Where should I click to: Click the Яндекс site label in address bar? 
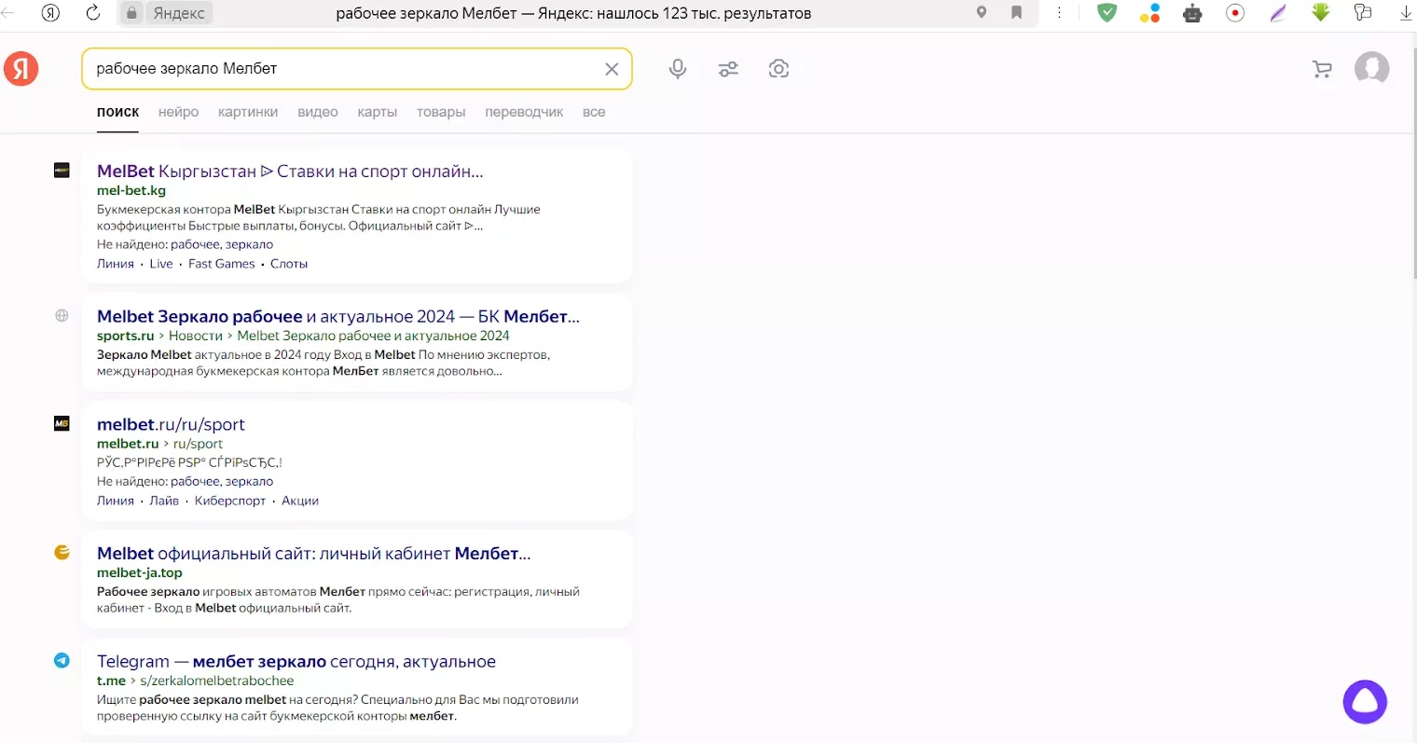pyautogui.click(x=179, y=13)
